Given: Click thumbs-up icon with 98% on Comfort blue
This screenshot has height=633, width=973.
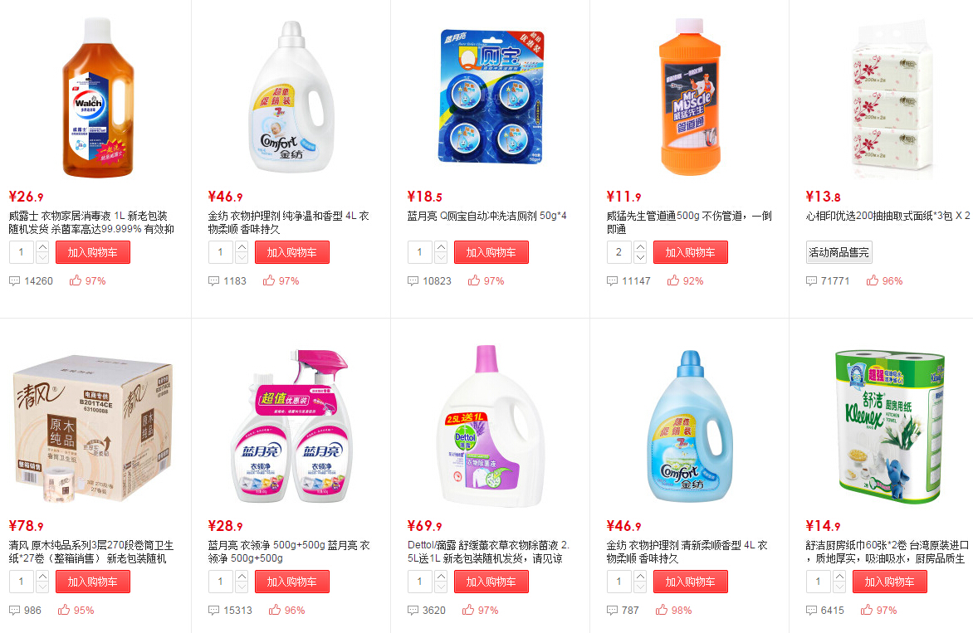Looking at the screenshot, I should [x=662, y=610].
